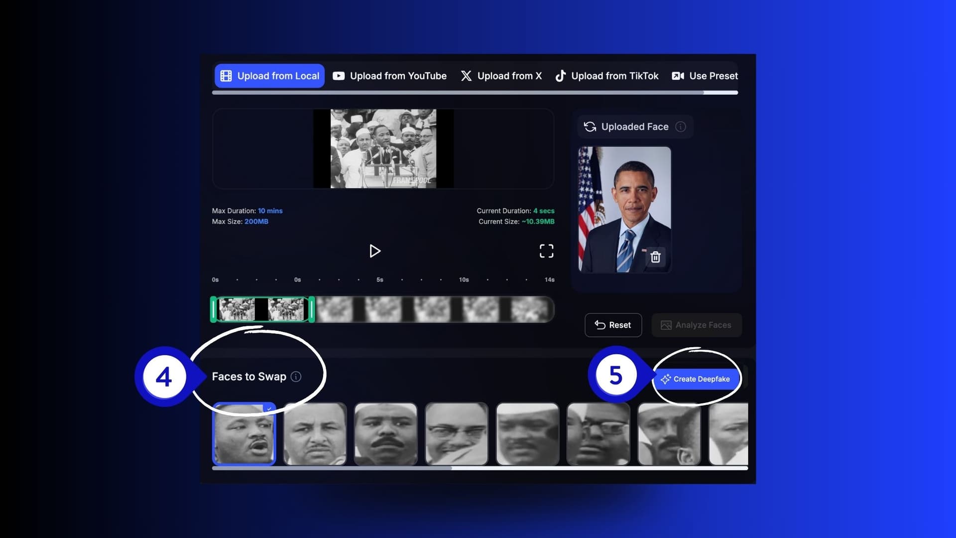Click the left green trim handle

pyautogui.click(x=213, y=309)
